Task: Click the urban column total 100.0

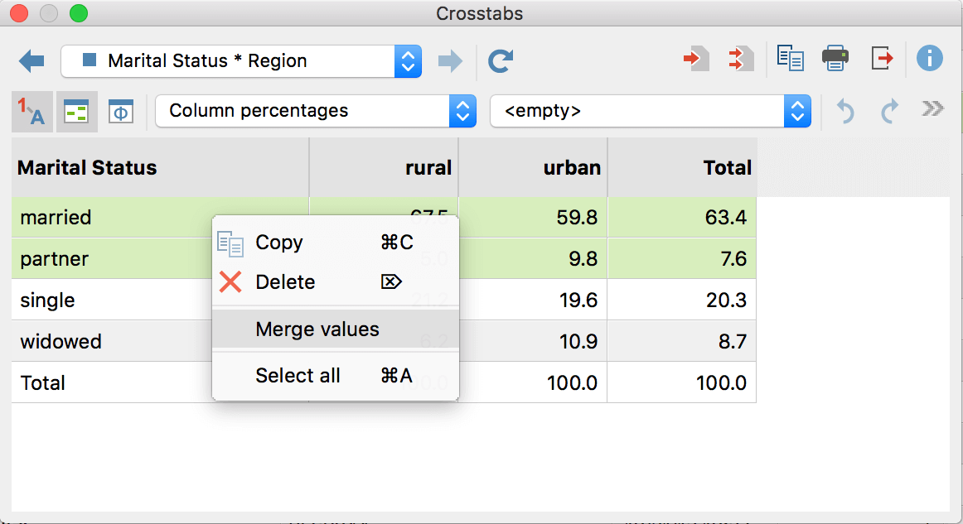Action: tap(572, 383)
